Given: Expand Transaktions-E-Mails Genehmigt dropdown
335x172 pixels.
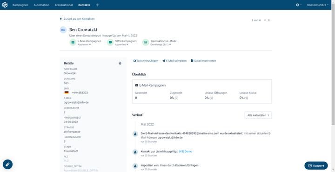Looking at the screenshot, I should tap(161, 45).
